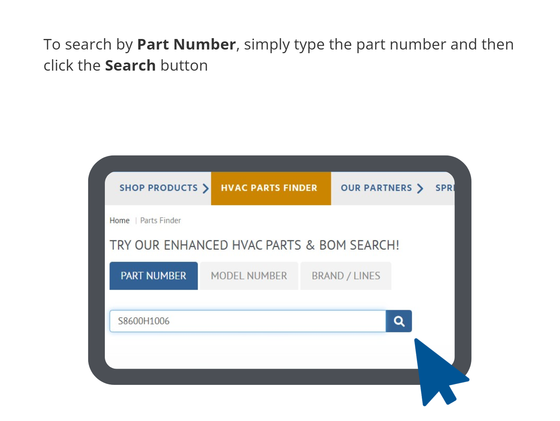Click bold 'Part Number' in the instructions

click(x=186, y=44)
